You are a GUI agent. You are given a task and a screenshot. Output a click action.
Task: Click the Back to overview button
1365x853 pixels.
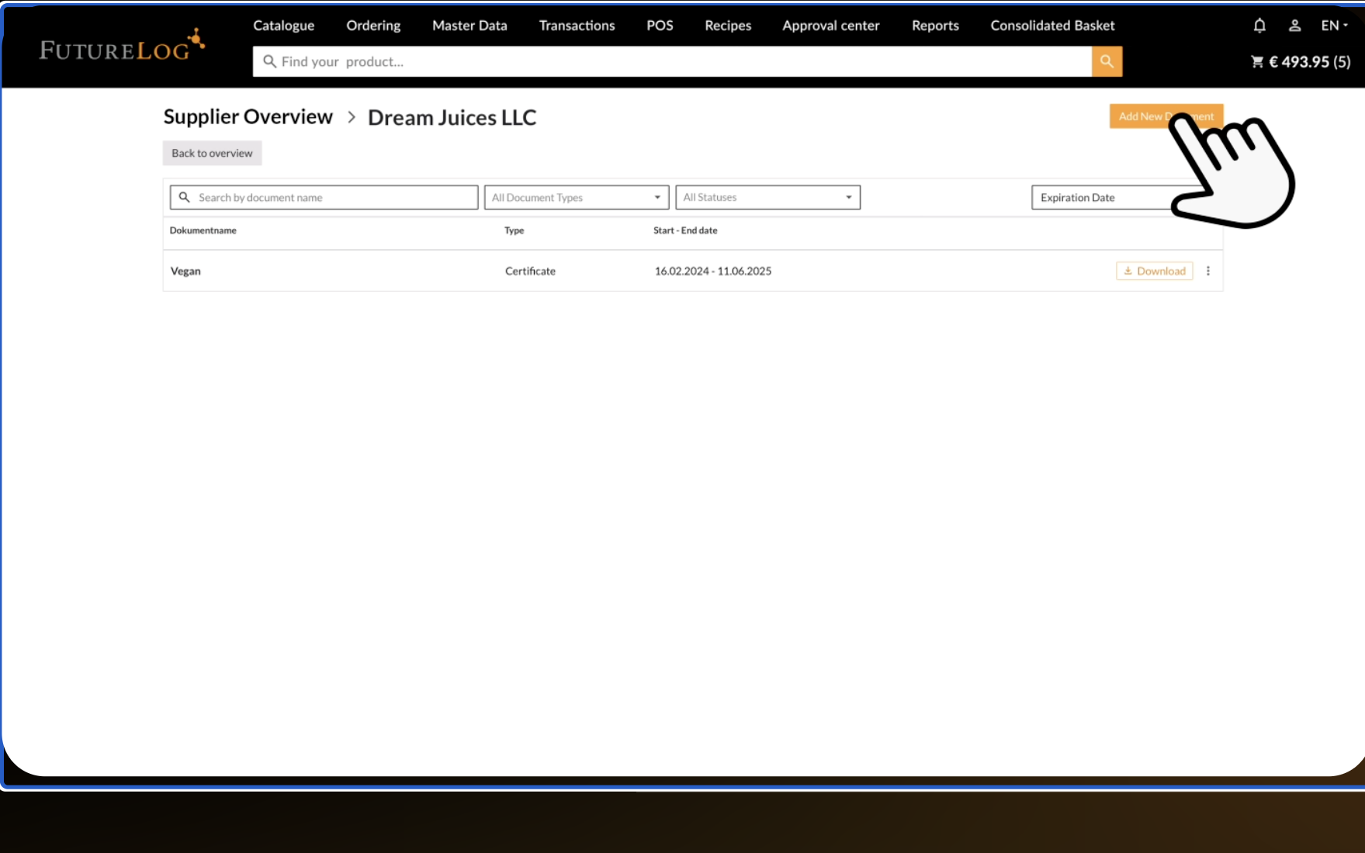(212, 153)
